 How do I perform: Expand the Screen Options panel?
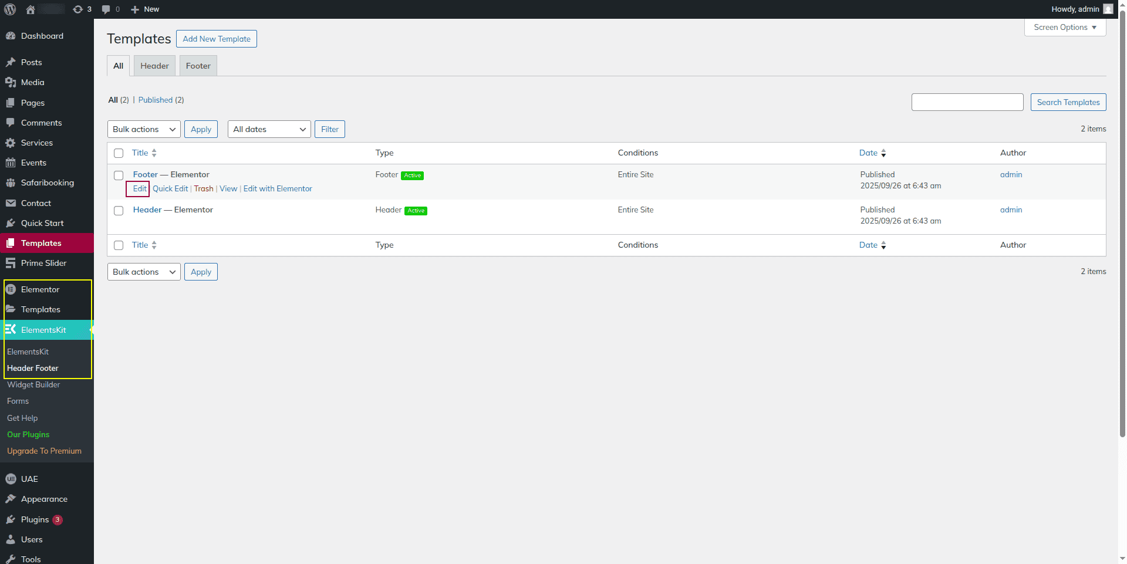click(1065, 28)
